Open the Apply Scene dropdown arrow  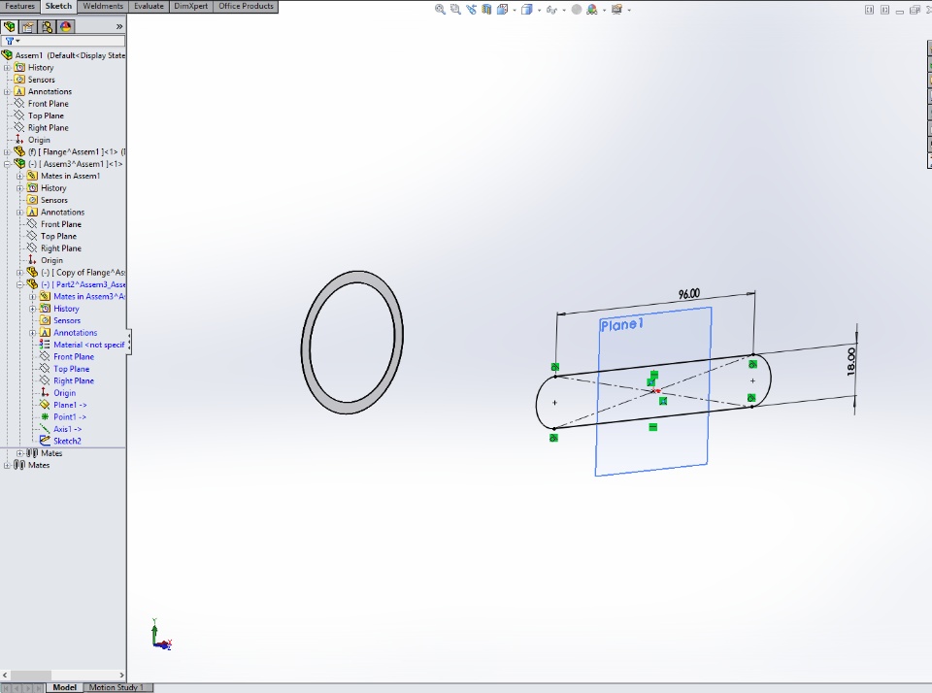(x=604, y=10)
